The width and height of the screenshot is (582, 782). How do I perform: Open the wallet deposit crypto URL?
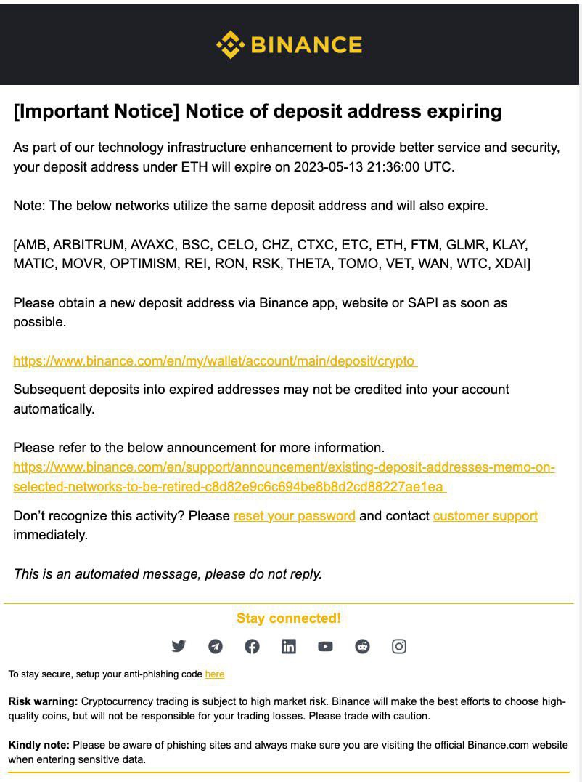click(215, 361)
